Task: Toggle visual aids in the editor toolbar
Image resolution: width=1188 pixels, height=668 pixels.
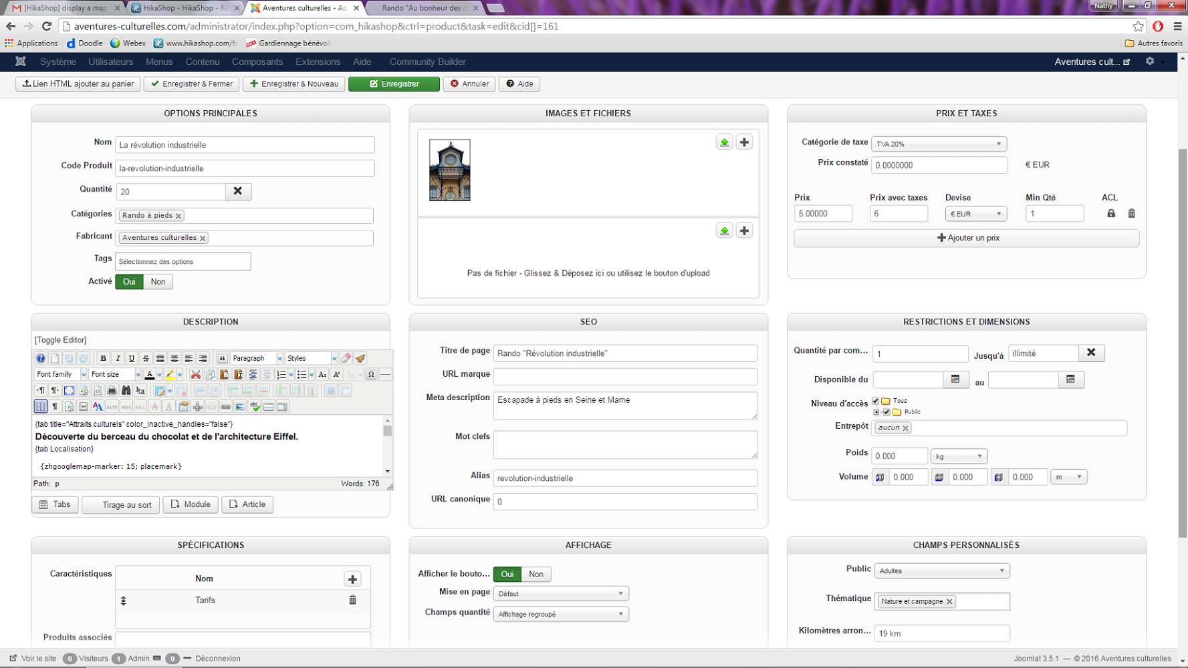Action: 41,407
